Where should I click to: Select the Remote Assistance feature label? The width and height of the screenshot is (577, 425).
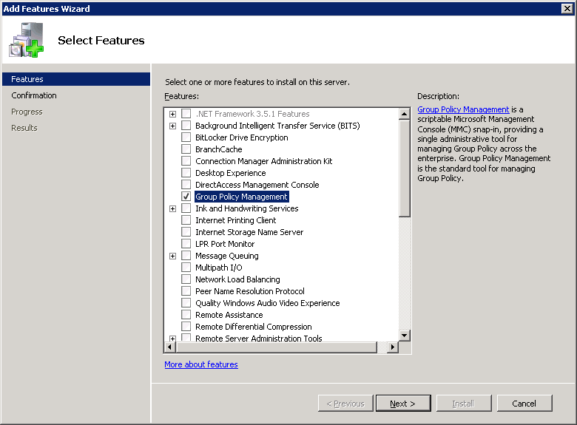(x=229, y=315)
